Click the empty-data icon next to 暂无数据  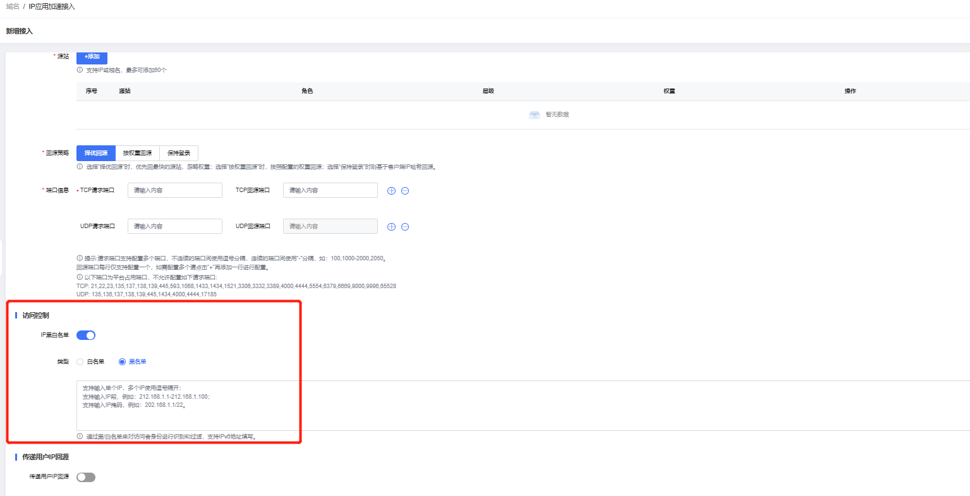tap(535, 115)
